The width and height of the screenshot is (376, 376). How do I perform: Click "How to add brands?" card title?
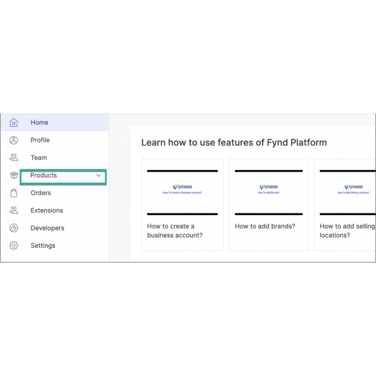(x=265, y=227)
